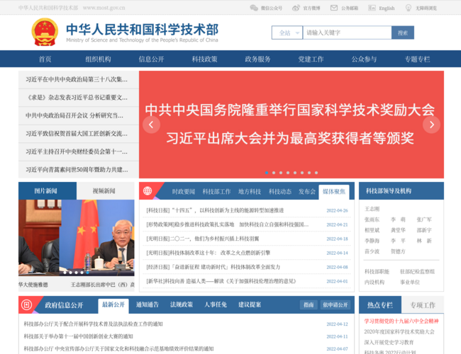The image size is (461, 354).
Task: Open the 专题专栏 navigation item
Action: [x=418, y=59]
